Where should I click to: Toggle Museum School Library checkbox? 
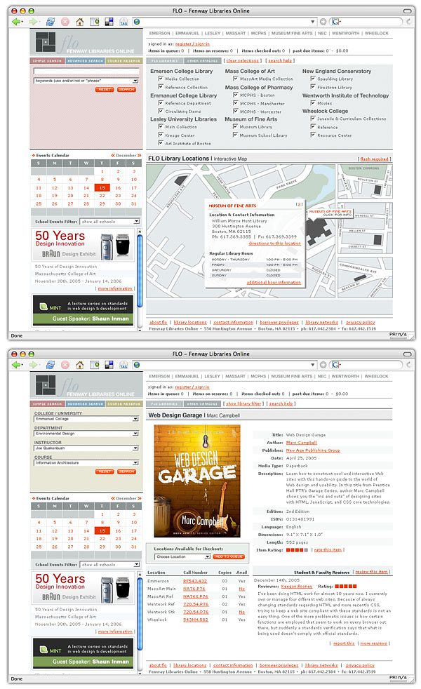click(236, 135)
